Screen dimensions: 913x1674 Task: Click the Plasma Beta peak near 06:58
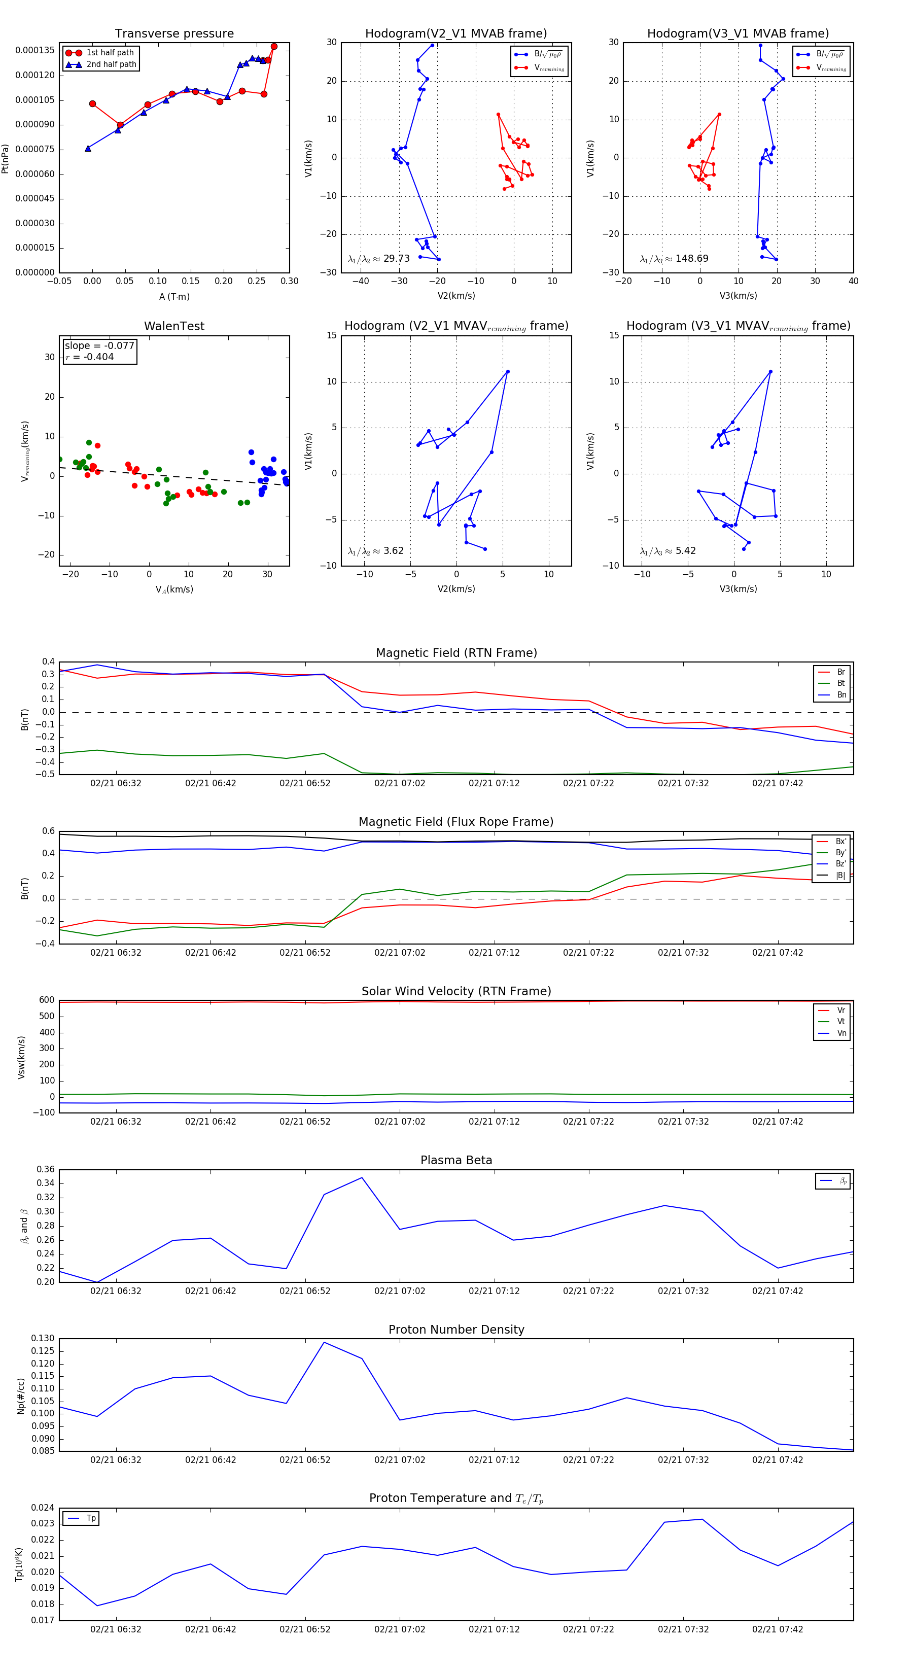[362, 1177]
